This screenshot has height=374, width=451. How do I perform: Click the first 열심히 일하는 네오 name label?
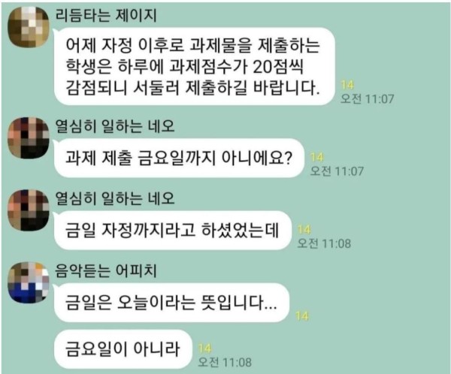[115, 126]
